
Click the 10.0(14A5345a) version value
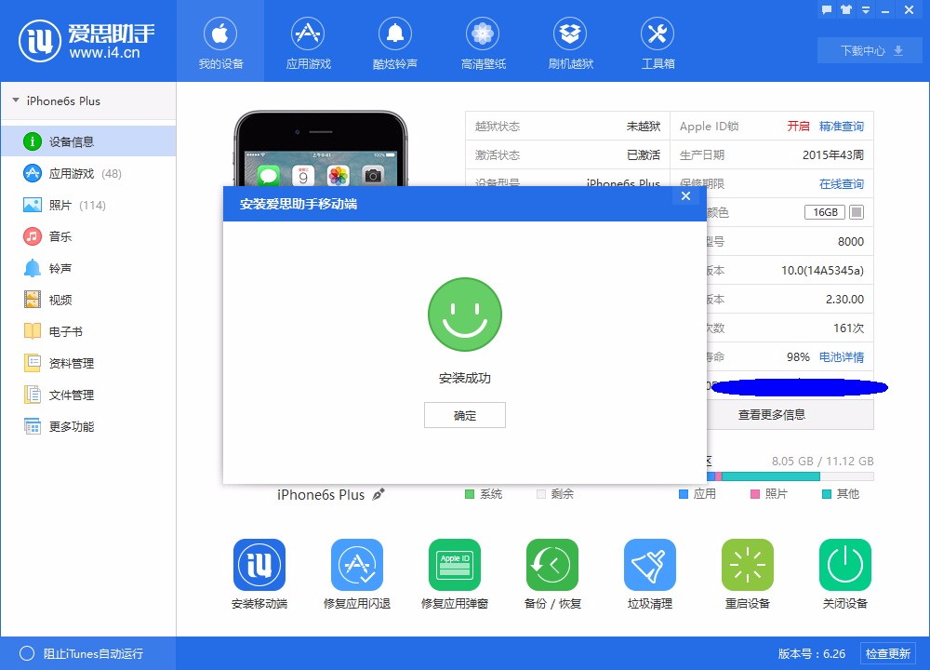click(x=822, y=270)
